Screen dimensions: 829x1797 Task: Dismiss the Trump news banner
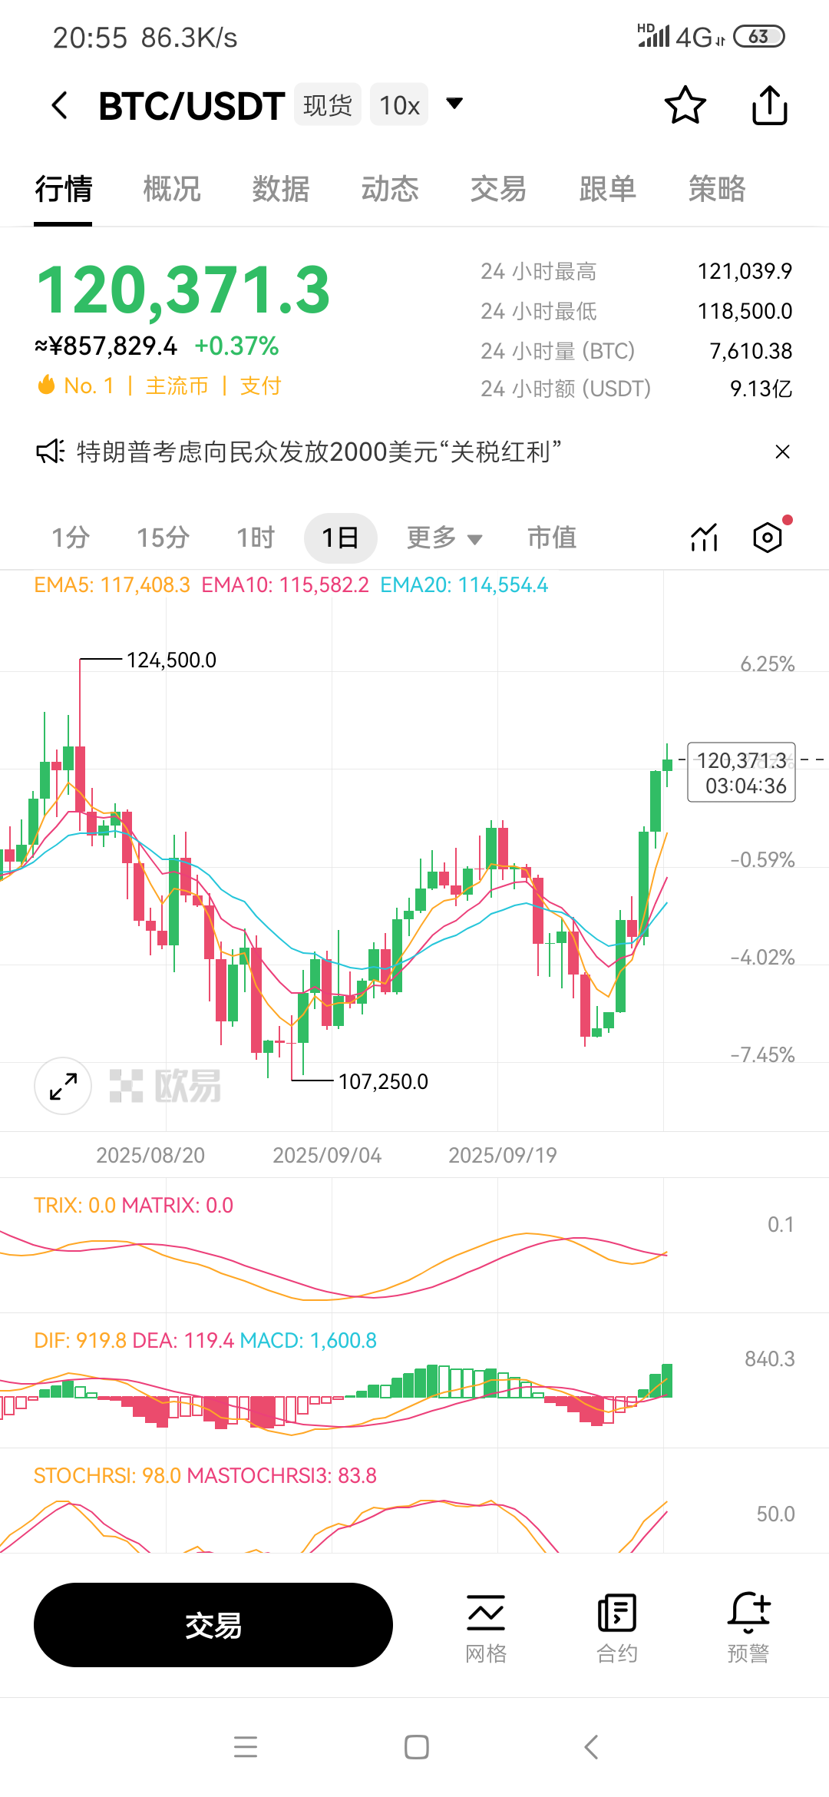tap(782, 452)
